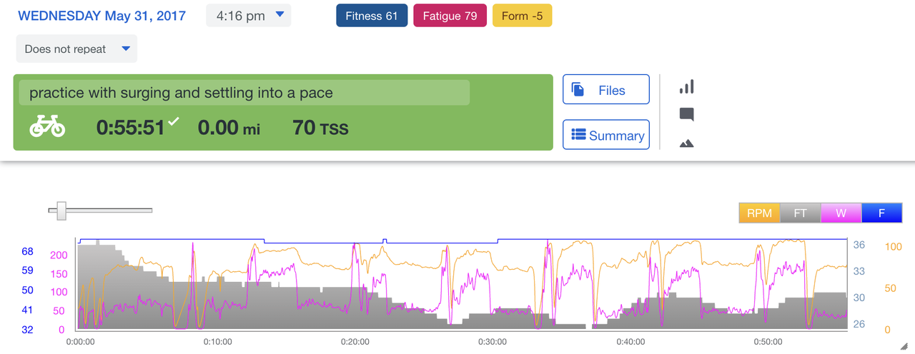The image size is (915, 354).
Task: Expand the Does not repeat dropdown
Action: coord(76,49)
